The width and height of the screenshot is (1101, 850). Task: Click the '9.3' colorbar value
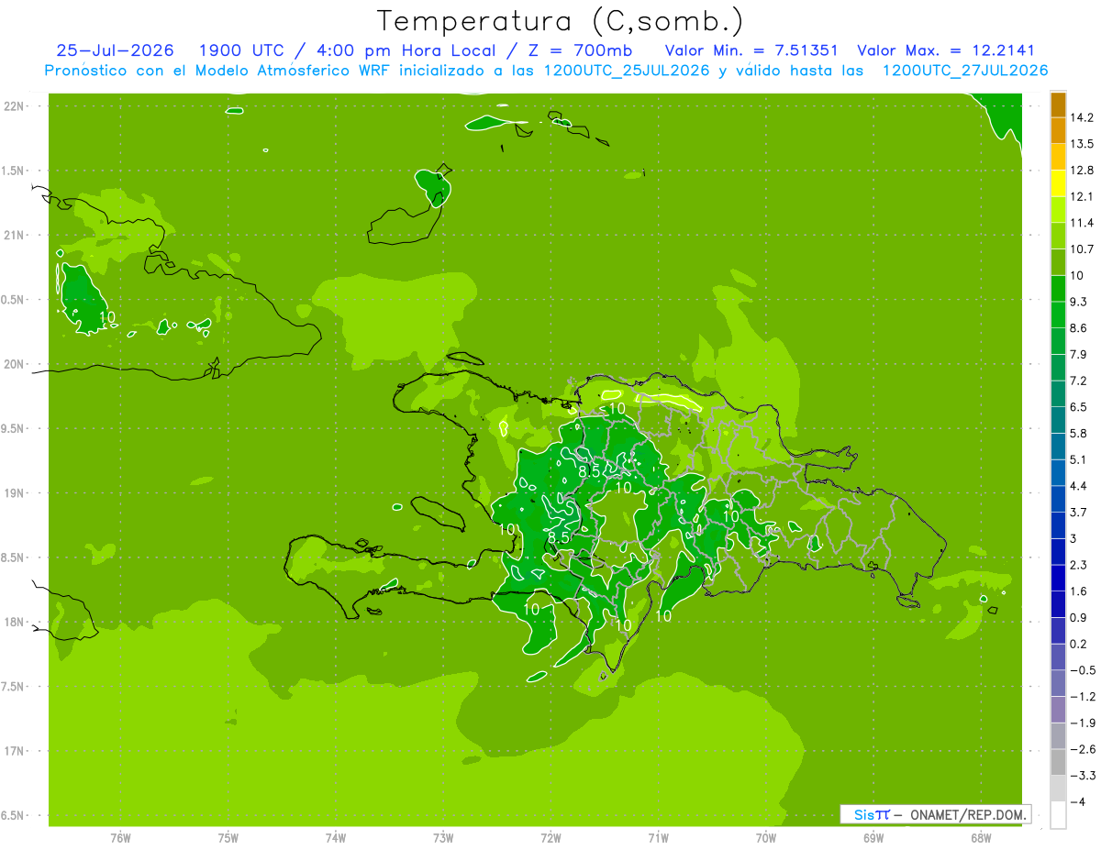click(x=1079, y=302)
